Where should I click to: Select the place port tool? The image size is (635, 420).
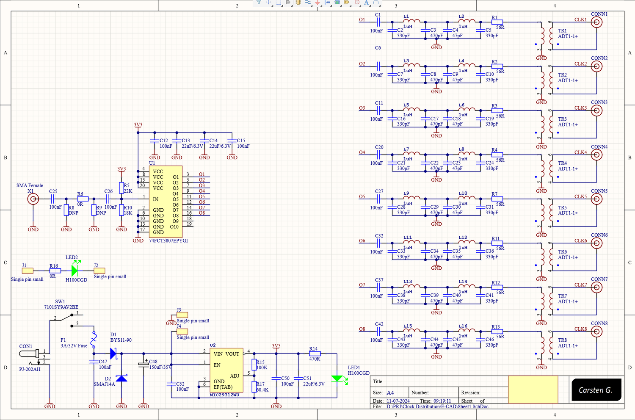(x=347, y=2)
